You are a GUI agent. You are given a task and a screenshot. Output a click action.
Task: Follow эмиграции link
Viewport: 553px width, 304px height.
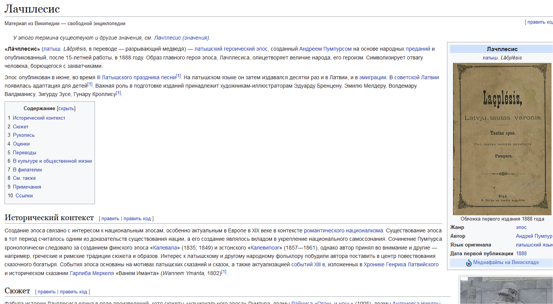[x=373, y=77]
